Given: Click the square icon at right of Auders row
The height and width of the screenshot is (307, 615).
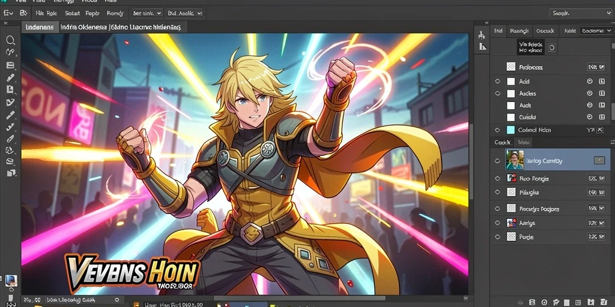Looking at the screenshot, I should point(602,94).
